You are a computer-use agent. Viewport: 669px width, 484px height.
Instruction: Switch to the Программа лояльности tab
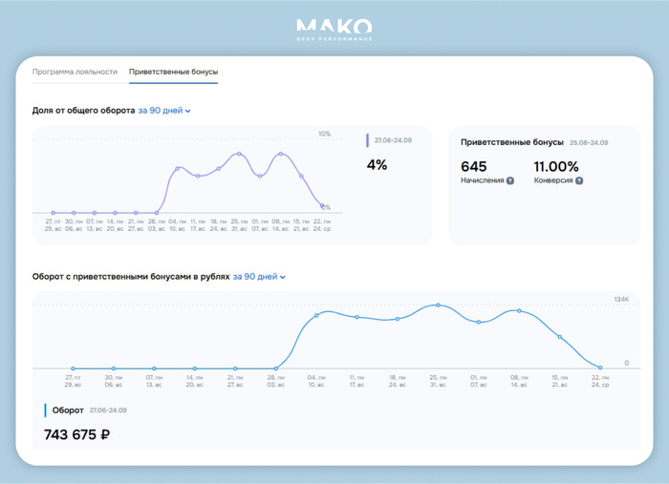75,72
